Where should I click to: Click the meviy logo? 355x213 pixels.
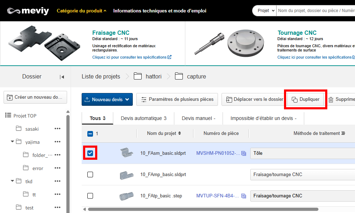28,11
